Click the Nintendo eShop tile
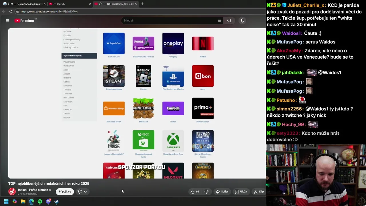Image resolution: width=366 pixels, height=206 pixels. 114,108
